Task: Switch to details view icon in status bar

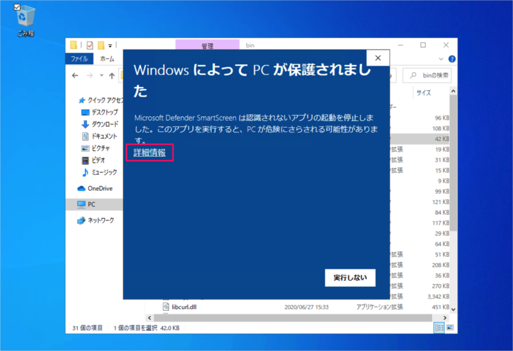Action: [x=439, y=328]
